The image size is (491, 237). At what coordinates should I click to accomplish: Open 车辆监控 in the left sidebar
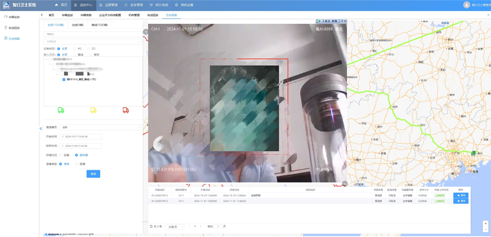12,17
